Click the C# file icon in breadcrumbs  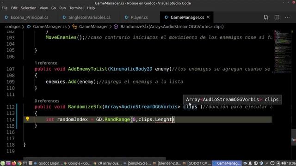point(29,27)
